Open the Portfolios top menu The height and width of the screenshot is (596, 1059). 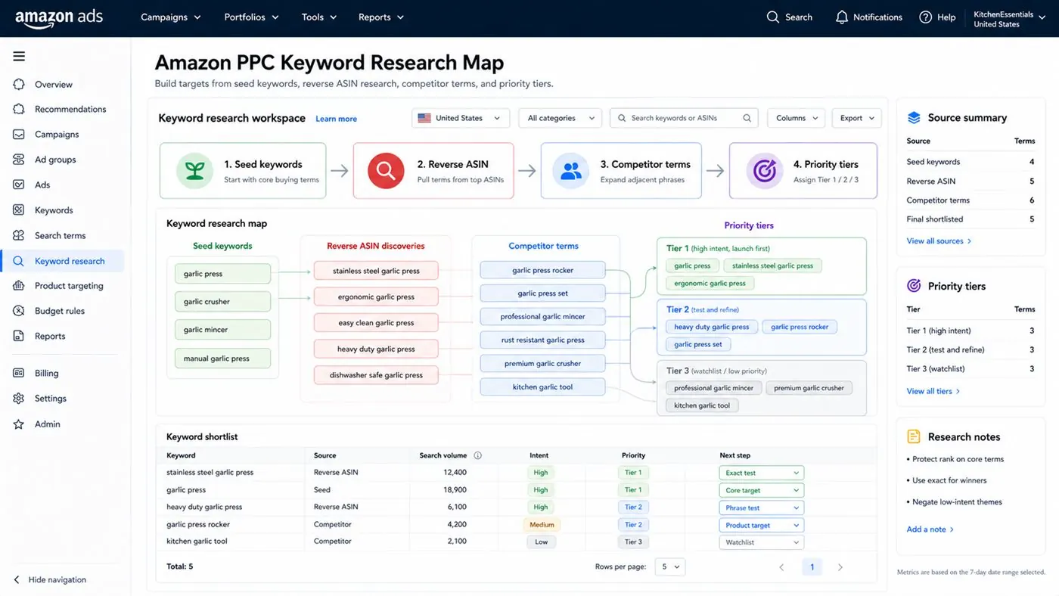pos(251,17)
